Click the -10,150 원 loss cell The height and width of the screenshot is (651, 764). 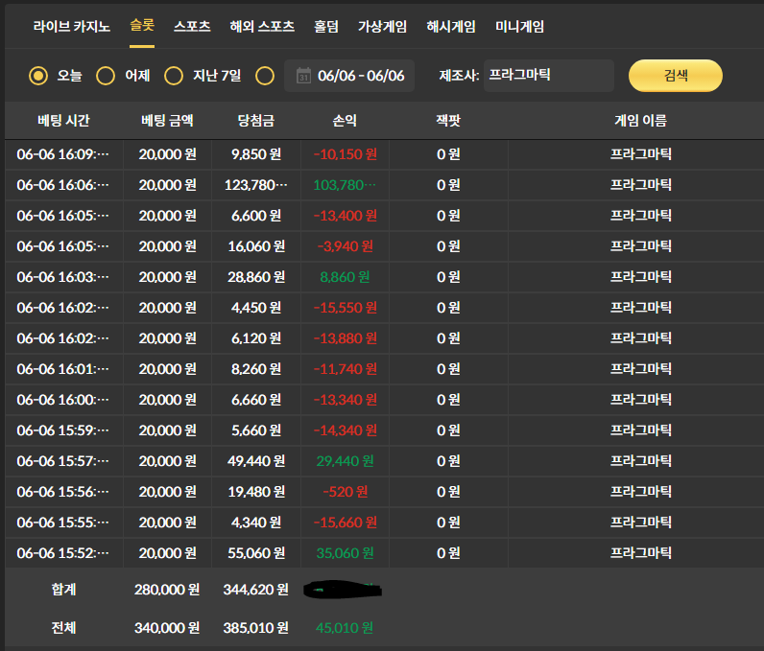[x=345, y=154]
